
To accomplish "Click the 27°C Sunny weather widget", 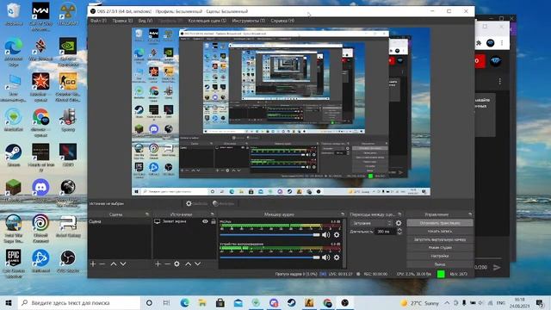I will pos(420,302).
